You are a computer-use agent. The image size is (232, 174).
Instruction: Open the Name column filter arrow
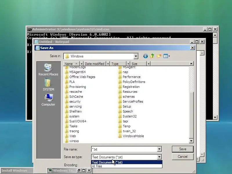click(81, 64)
